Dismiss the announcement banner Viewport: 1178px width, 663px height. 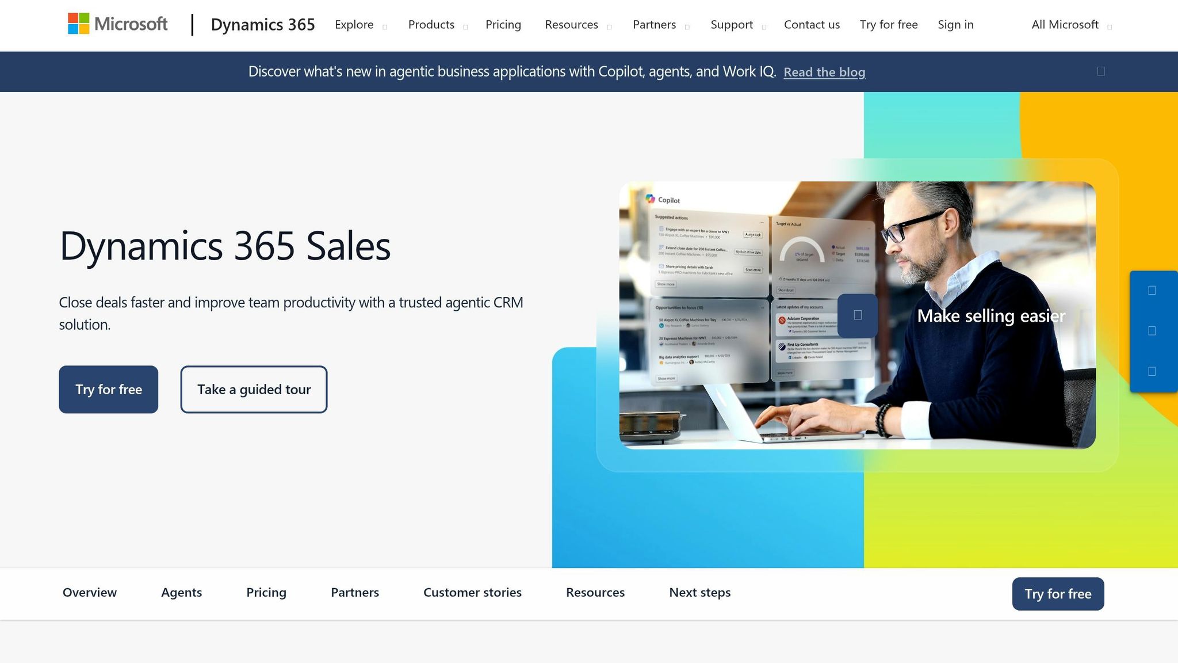pos(1100,70)
